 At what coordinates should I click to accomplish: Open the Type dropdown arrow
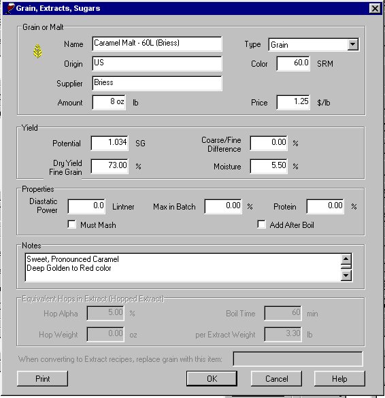pos(352,44)
